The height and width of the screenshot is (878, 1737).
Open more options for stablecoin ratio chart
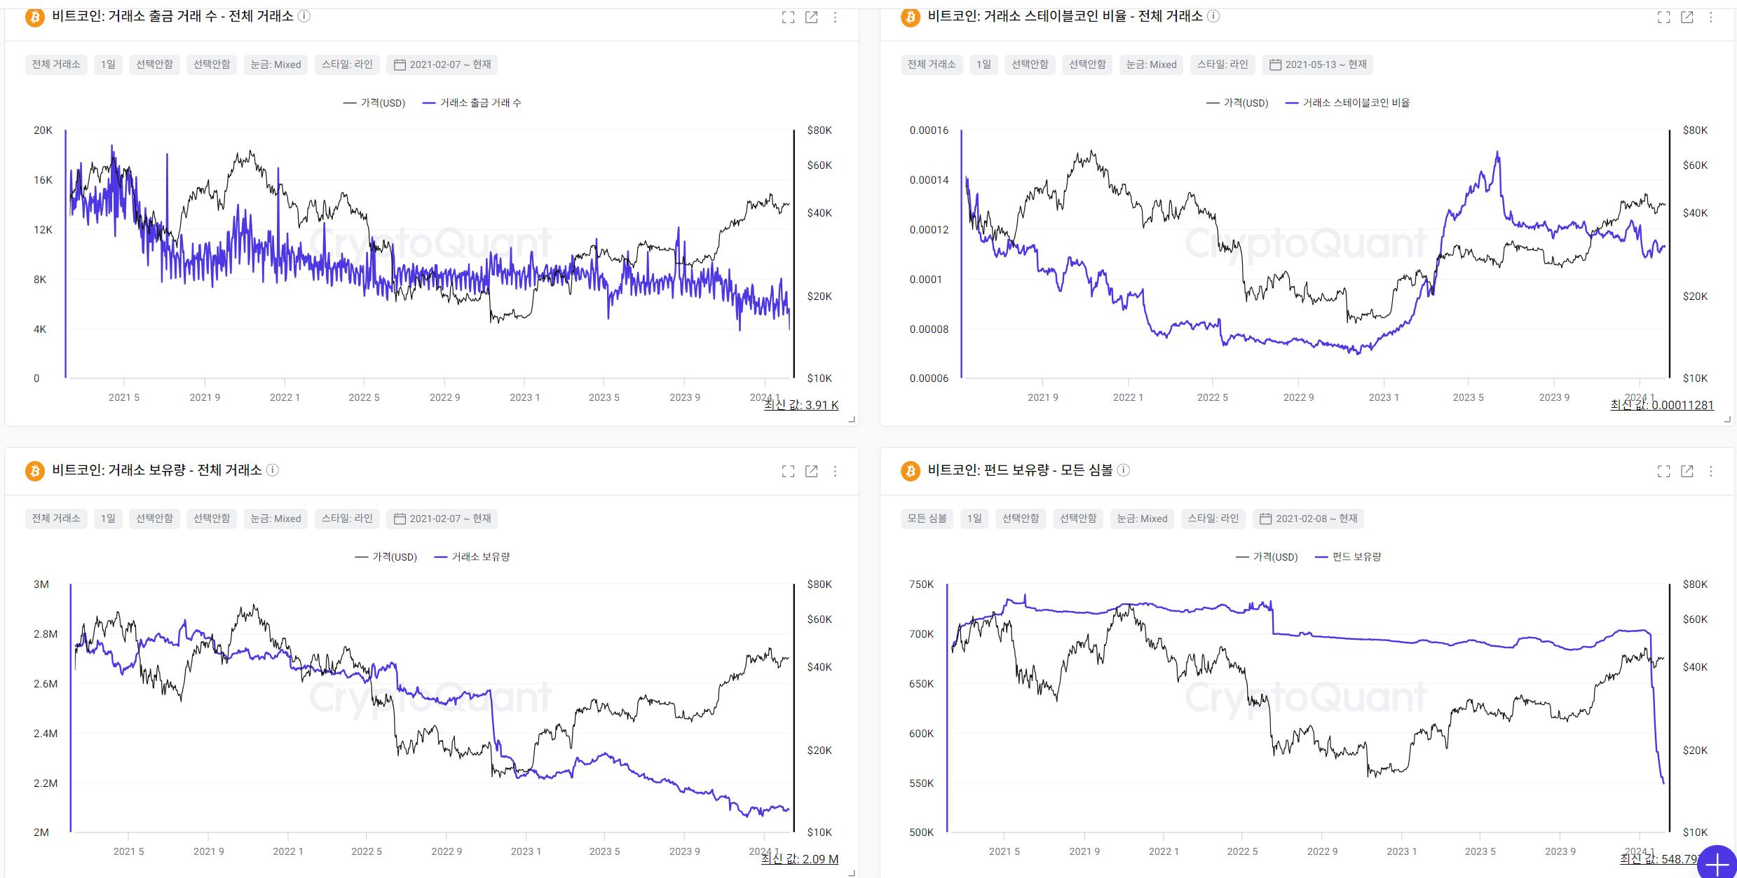point(1710,18)
